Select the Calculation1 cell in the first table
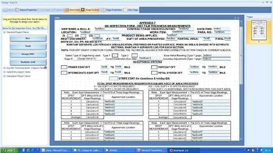 [x=92, y=101]
